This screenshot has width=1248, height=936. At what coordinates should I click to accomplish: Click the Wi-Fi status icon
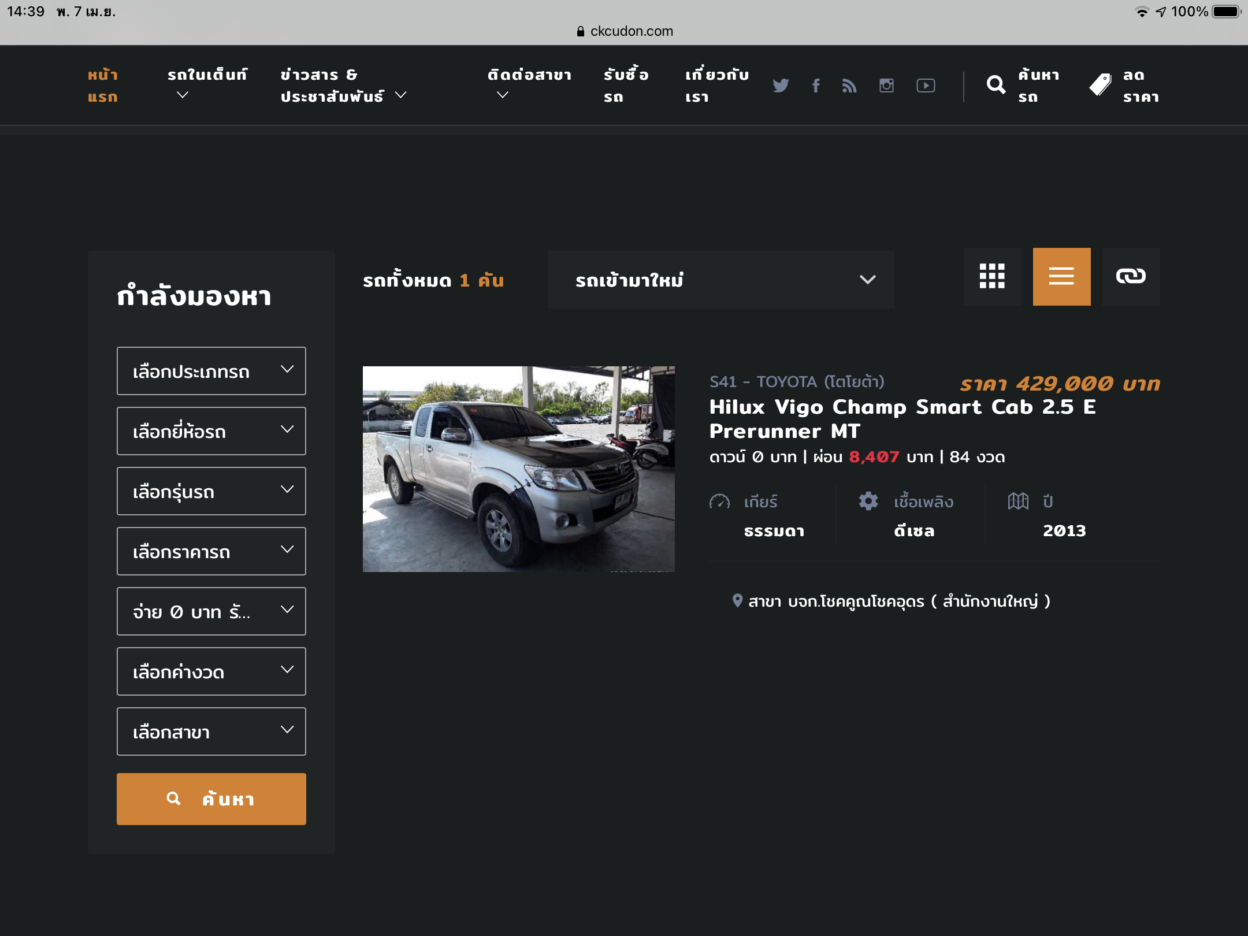(x=1142, y=12)
